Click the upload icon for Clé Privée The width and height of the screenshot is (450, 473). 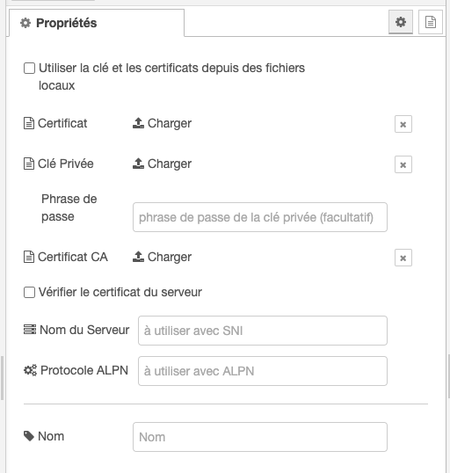pyautogui.click(x=139, y=164)
